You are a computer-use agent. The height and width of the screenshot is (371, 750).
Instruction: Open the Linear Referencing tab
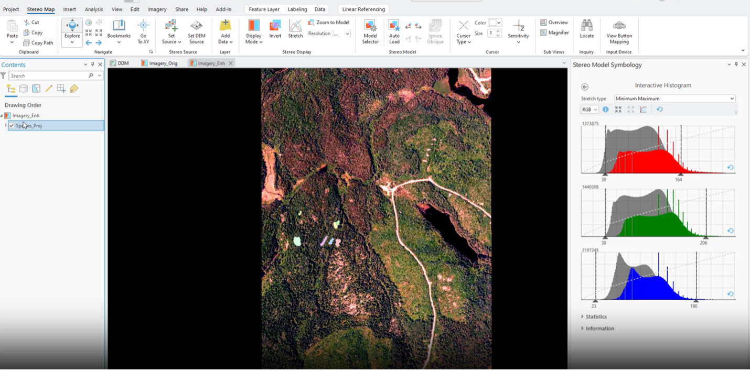click(363, 9)
